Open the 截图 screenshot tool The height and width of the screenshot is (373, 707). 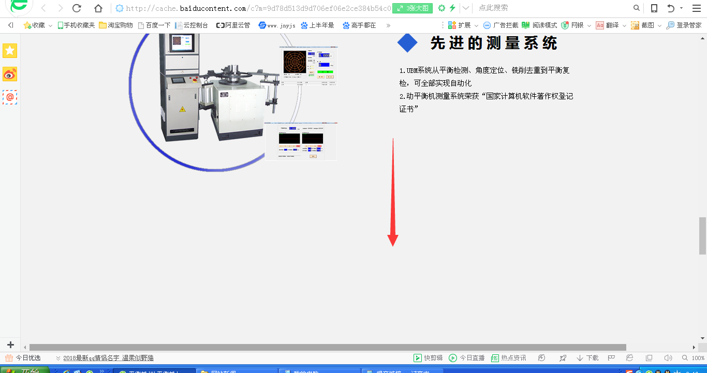[x=642, y=25]
